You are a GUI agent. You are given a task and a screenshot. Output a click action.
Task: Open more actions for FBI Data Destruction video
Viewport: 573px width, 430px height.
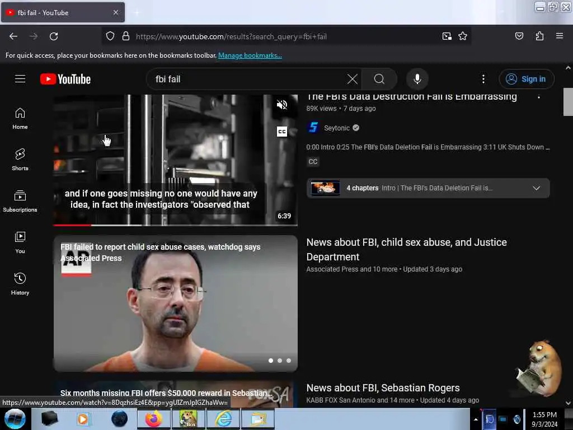click(539, 97)
